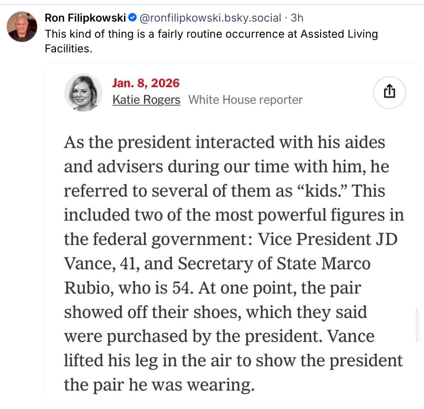Open Ron Filipkowski's profile avatar
424x409 pixels.
[x=22, y=27]
